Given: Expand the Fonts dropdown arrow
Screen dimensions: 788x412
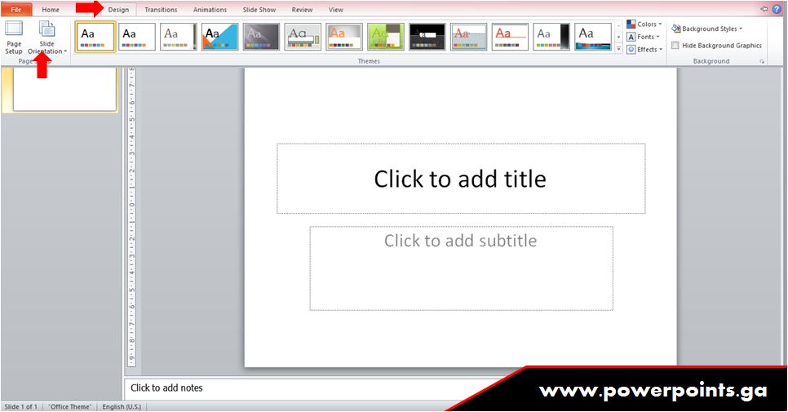Looking at the screenshot, I should pos(657,37).
